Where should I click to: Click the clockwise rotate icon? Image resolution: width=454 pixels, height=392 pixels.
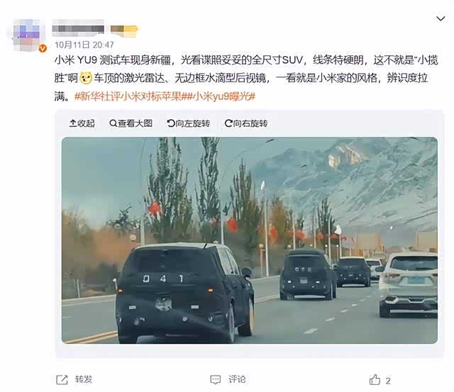[228, 123]
